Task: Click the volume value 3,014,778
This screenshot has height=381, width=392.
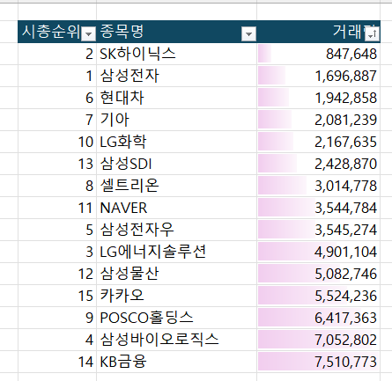Action: 345,186
